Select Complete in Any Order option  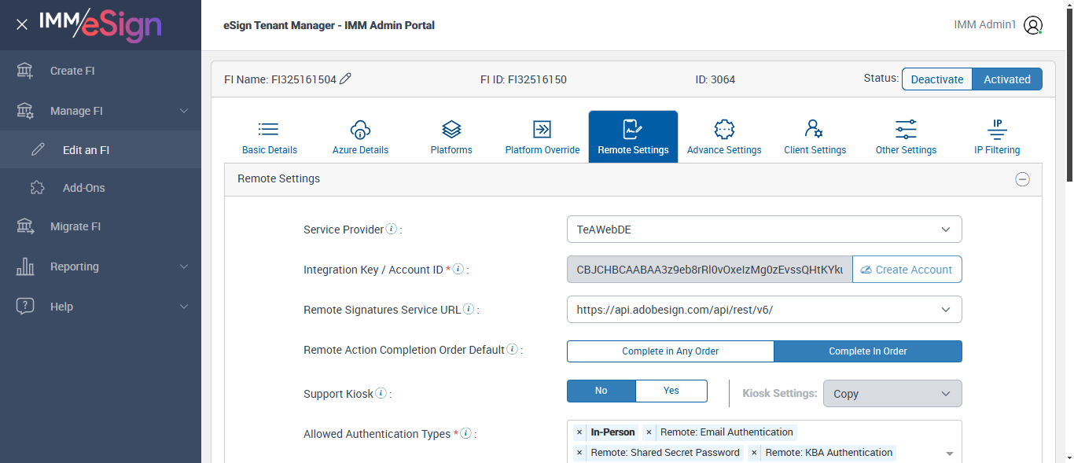click(670, 351)
